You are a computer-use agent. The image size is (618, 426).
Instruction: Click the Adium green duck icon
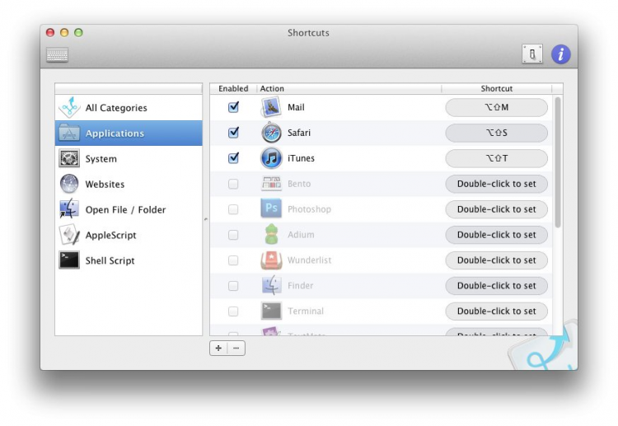[271, 235]
